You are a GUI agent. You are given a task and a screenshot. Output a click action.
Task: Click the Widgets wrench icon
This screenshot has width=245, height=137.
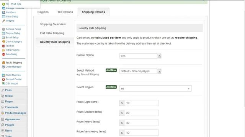3,21
